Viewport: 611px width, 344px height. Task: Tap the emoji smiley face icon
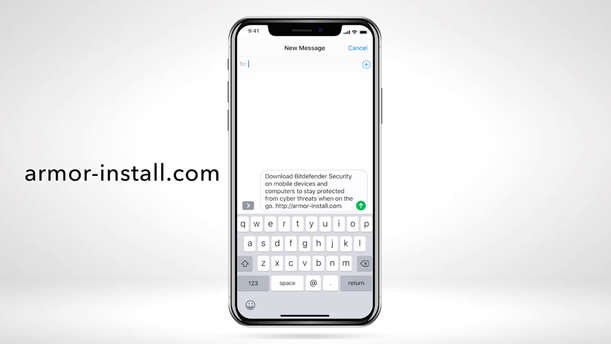[x=250, y=305]
